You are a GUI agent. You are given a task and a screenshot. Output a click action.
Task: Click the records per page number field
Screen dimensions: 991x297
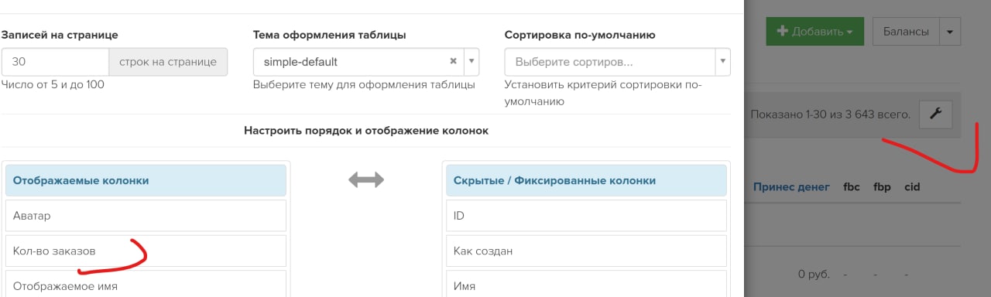(55, 62)
